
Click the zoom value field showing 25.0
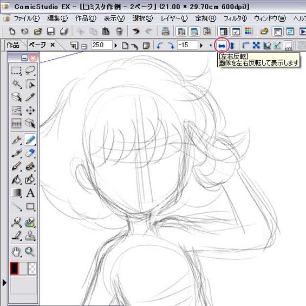[x=102, y=45]
